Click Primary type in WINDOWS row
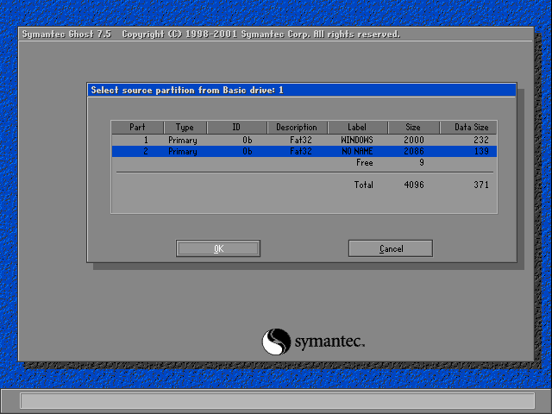The width and height of the screenshot is (552, 414). tap(182, 141)
